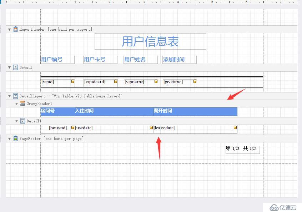Click data binding icon on leavedate field
Image resolution: width=302 pixels, height=212 pixels.
pos(235,127)
